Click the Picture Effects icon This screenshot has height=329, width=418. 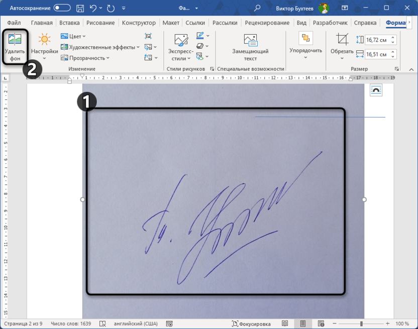tap(200, 46)
